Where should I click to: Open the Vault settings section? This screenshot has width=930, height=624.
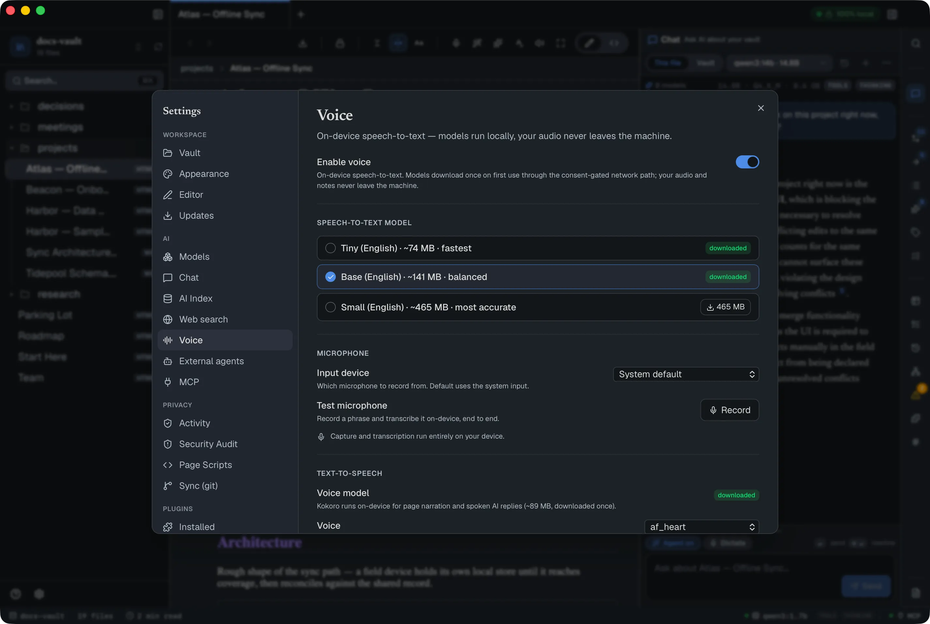pyautogui.click(x=225, y=153)
